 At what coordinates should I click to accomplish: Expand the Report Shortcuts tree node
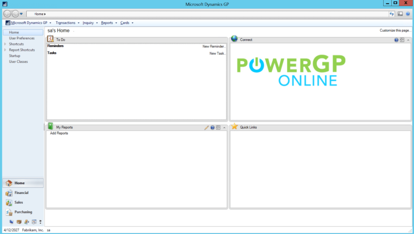pos(5,50)
